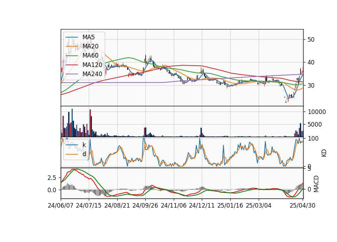
Task: Click the MACD axis title
Action: pos(316,184)
